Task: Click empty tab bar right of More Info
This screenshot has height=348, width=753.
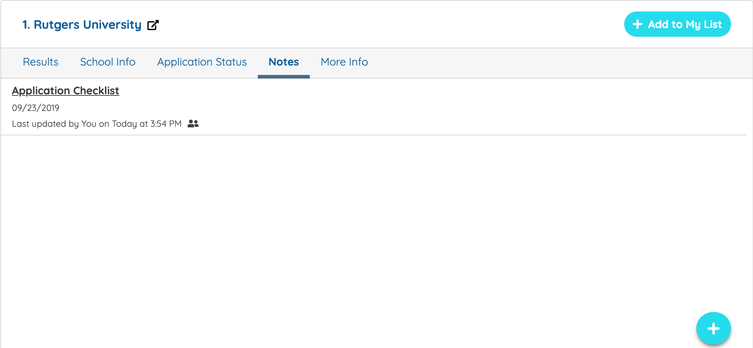Action: (541, 62)
